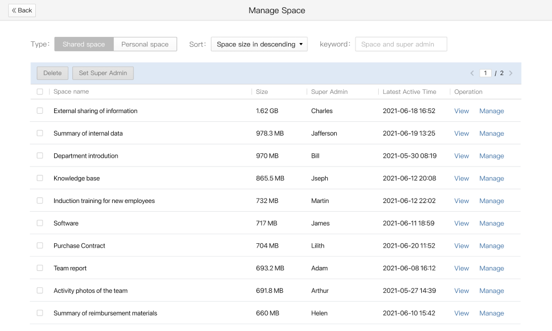Manage Summary of internal data space
The image size is (552, 331).
click(492, 134)
